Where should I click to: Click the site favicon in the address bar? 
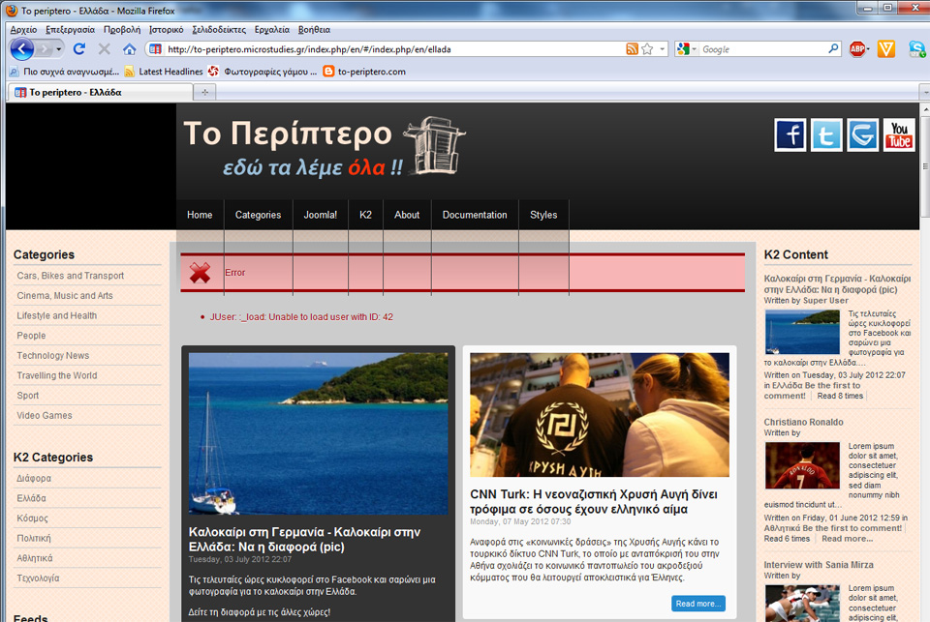(x=155, y=49)
